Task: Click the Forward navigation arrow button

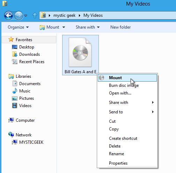Action: tap(19, 15)
